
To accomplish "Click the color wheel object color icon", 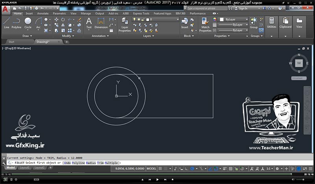I will tap(215, 20).
